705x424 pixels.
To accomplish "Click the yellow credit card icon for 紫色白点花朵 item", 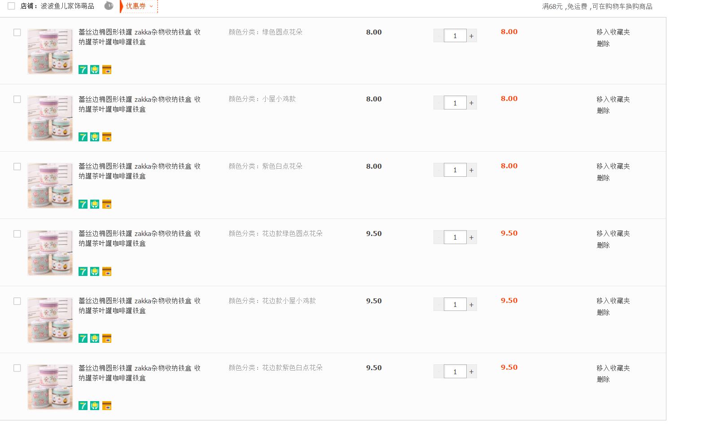I will coord(107,204).
